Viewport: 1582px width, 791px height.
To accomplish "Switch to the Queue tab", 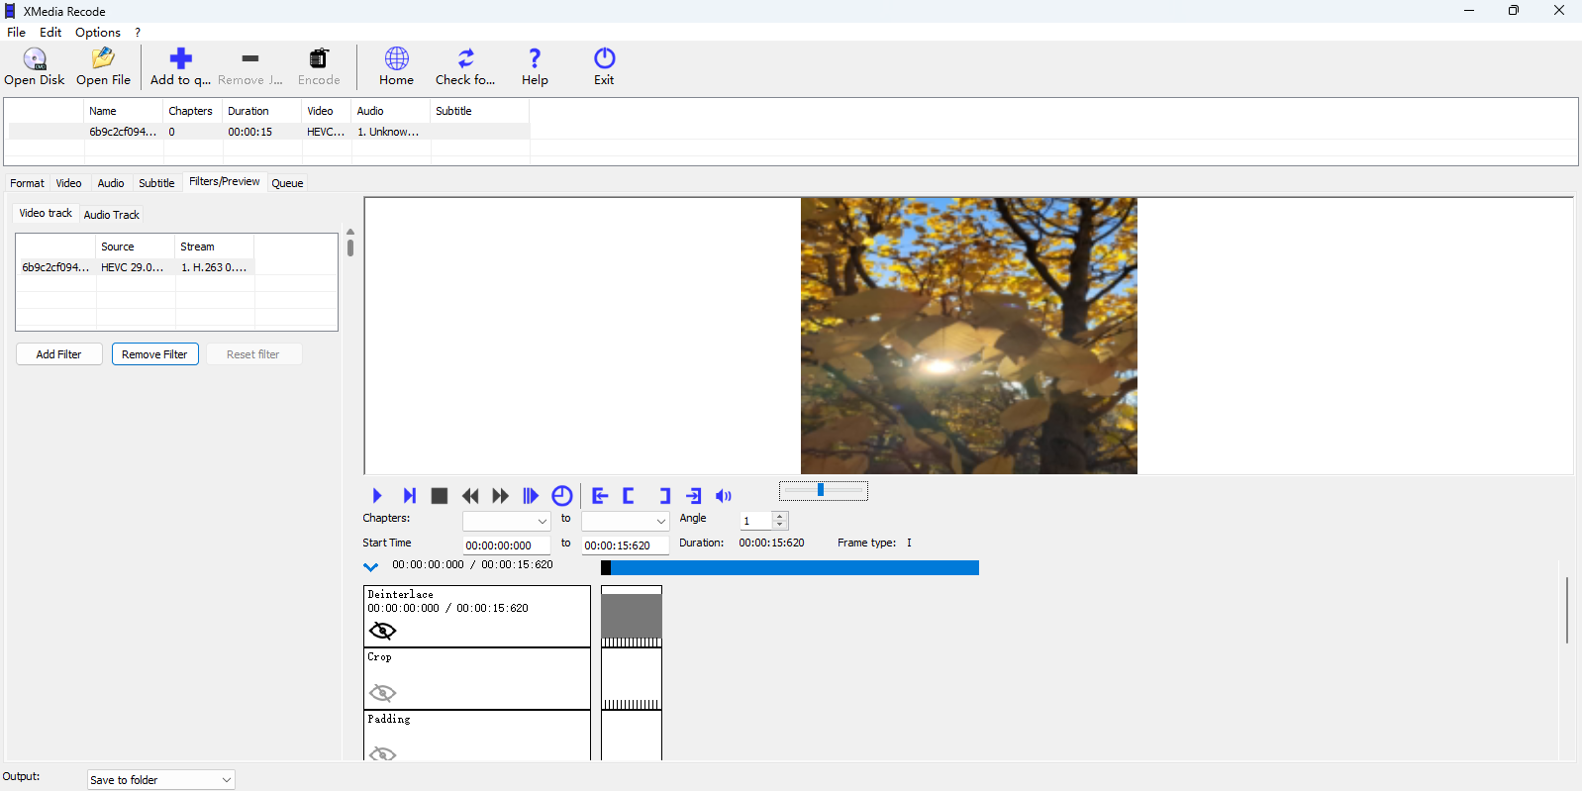I will 287,183.
